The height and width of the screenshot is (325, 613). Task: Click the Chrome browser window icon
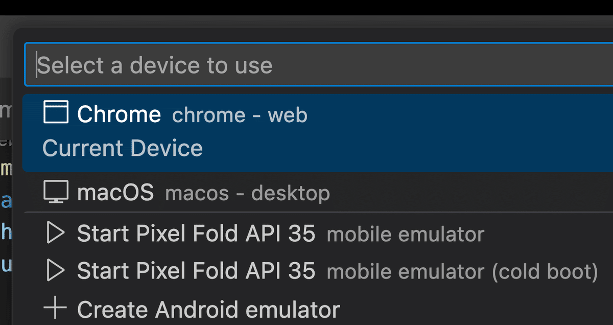[56, 112]
